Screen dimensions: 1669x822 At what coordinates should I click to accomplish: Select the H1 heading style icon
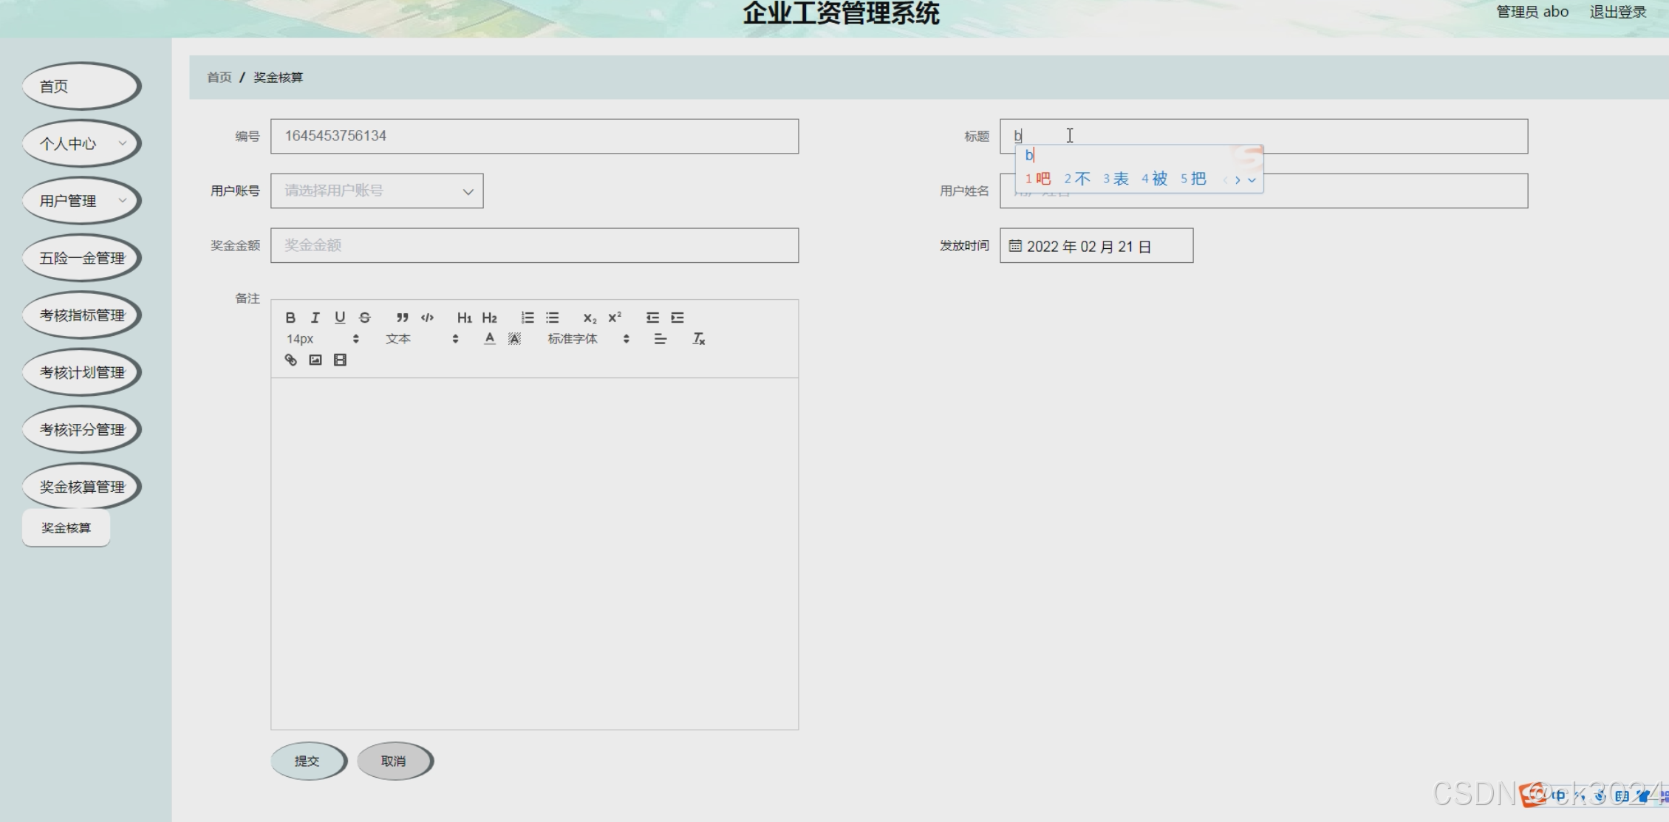pyautogui.click(x=464, y=317)
